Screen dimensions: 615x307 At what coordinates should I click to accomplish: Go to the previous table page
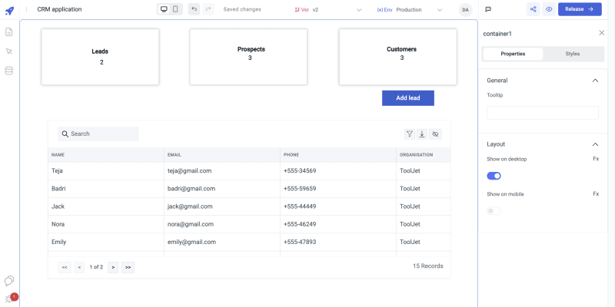coord(79,267)
